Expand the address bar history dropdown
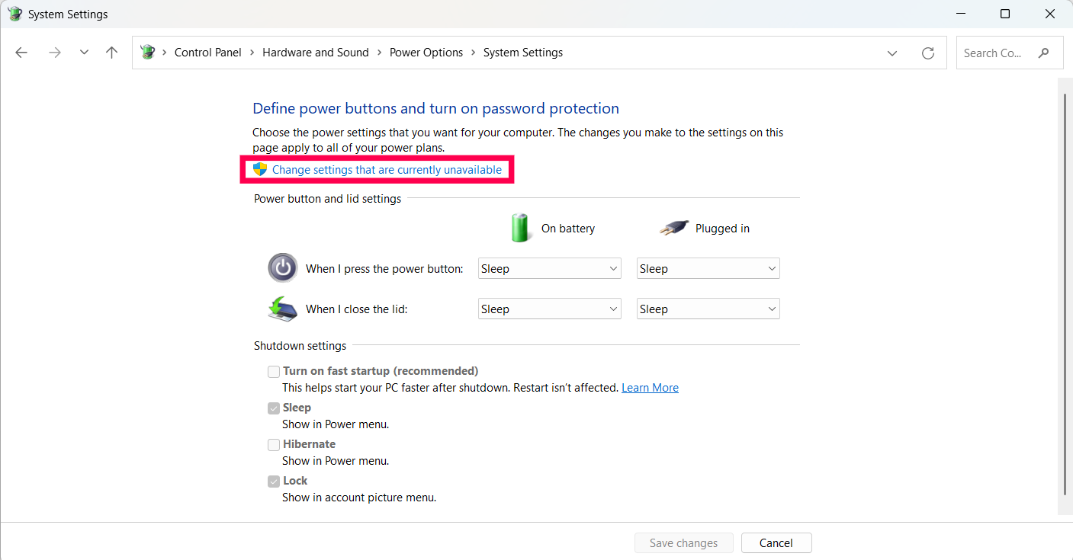Screen dimensions: 1073x560 tap(892, 53)
